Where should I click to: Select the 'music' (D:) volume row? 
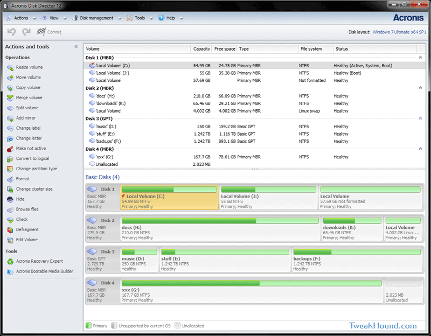[x=254, y=127]
